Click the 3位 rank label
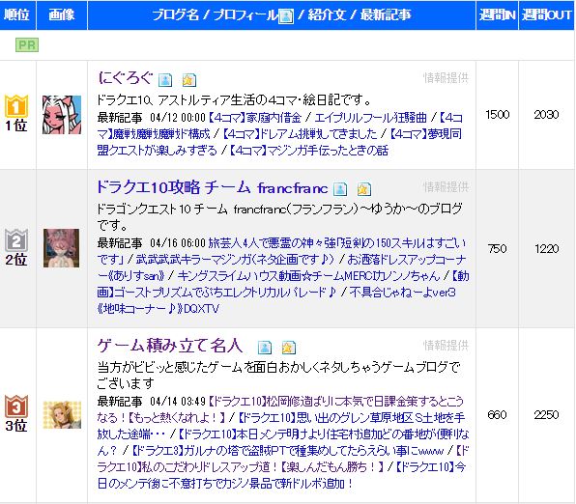The width and height of the screenshot is (576, 504). pos(16,426)
